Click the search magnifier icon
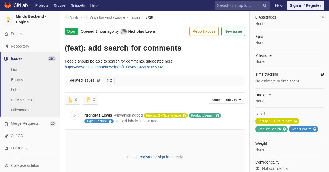The height and width of the screenshot is (172, 329). 265,5
